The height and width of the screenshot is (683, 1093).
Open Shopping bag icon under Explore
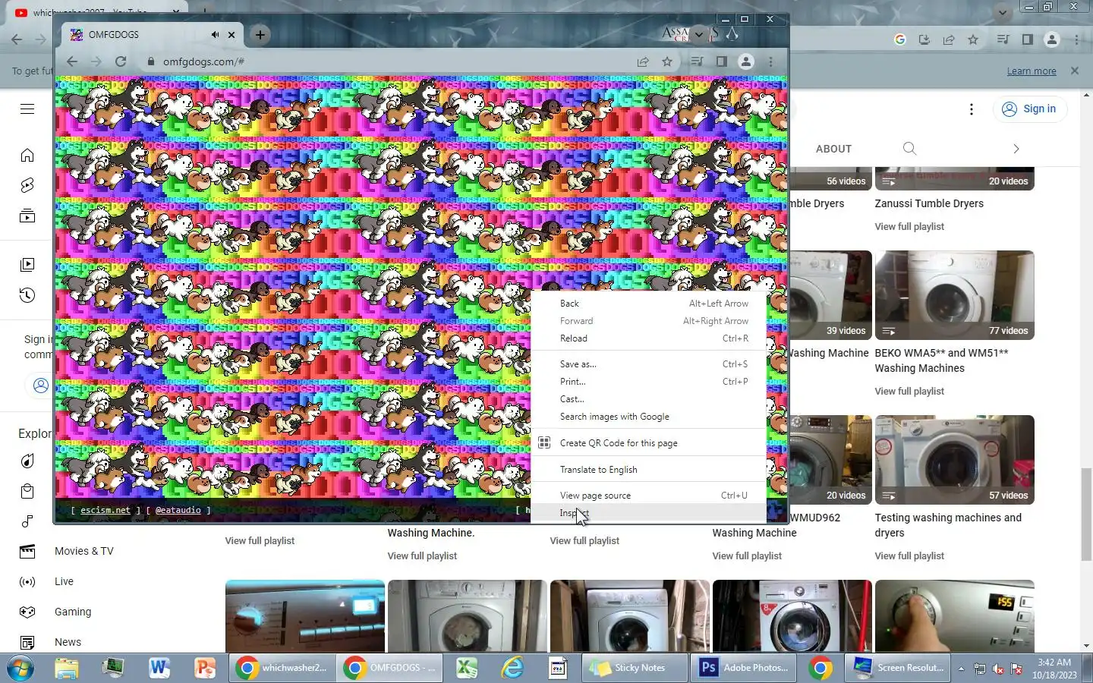(27, 491)
